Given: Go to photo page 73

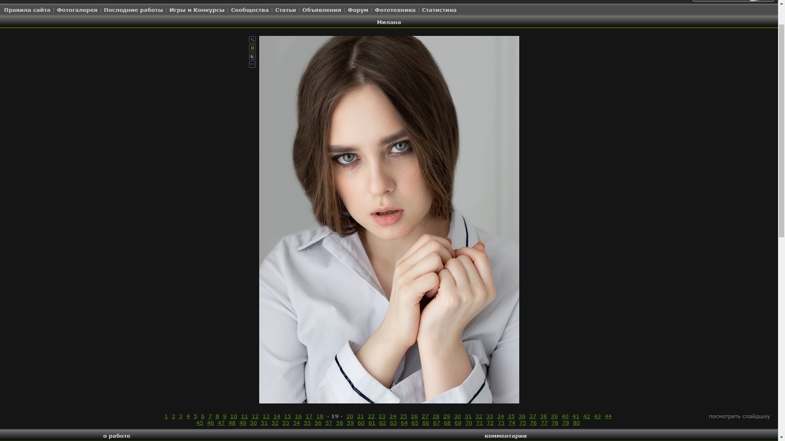Looking at the screenshot, I should 501,423.
